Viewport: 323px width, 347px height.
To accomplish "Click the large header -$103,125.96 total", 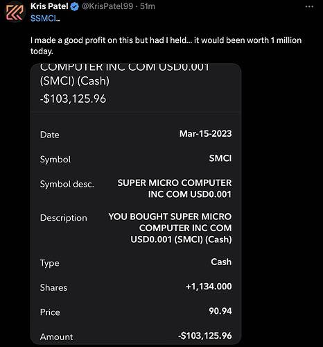I will (x=73, y=99).
